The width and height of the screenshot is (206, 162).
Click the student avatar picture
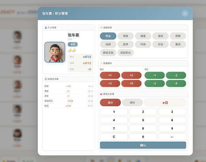coord(55,52)
